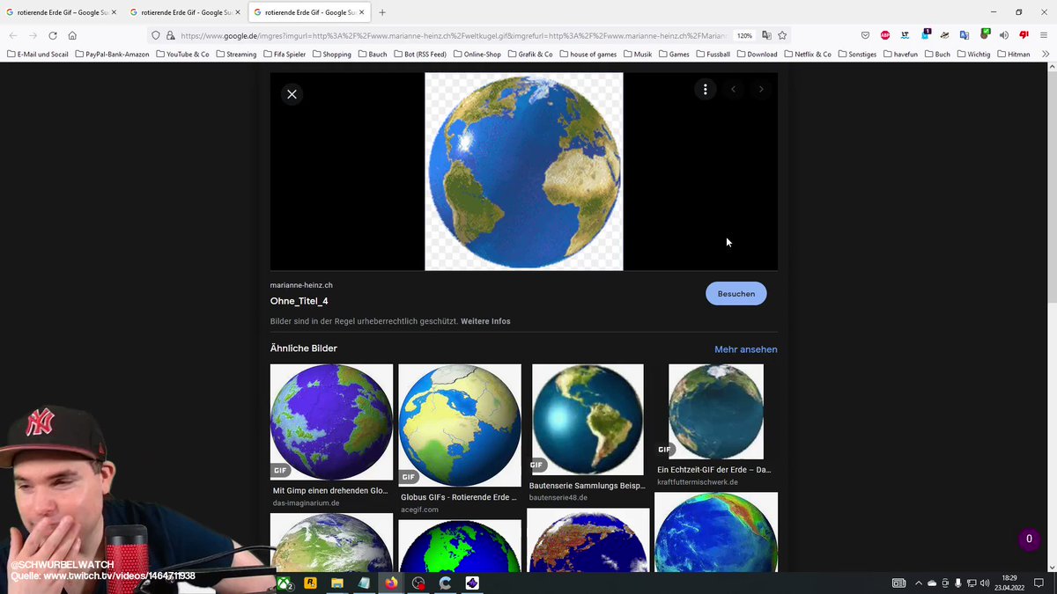Open the Netflix & Co bookmark folder
The image size is (1057, 594).
(x=807, y=54)
